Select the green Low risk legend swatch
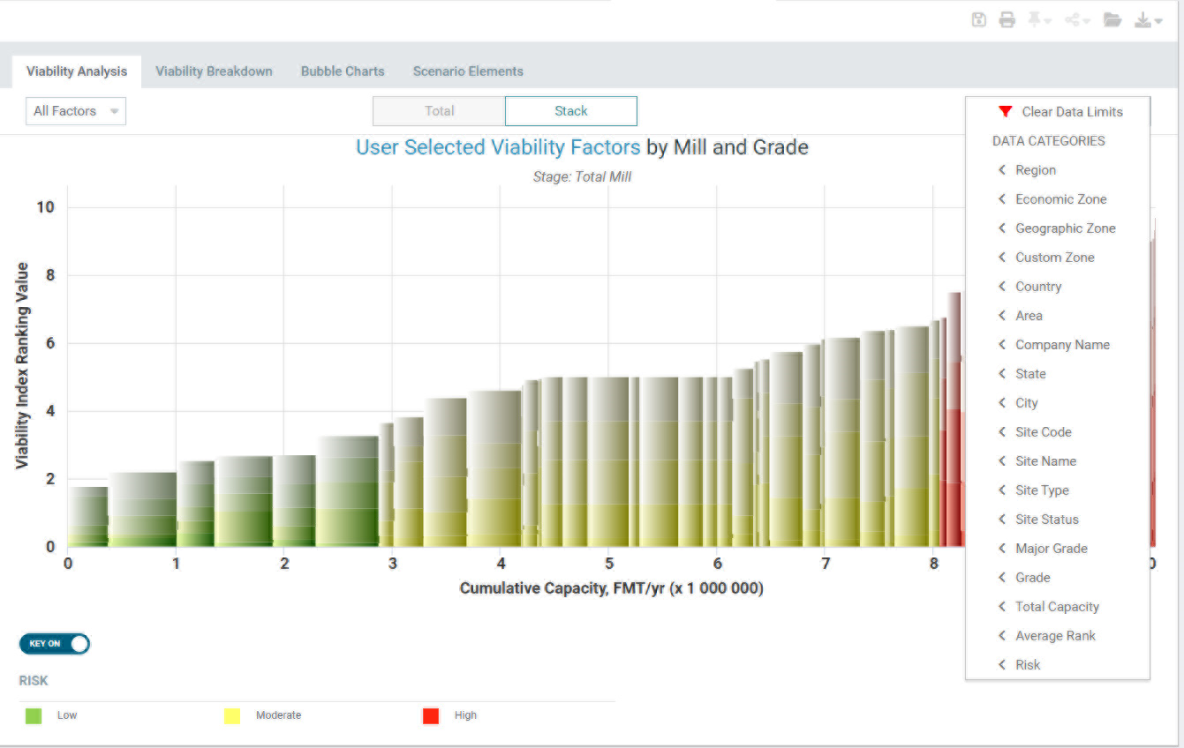1184x748 pixels. 33,715
